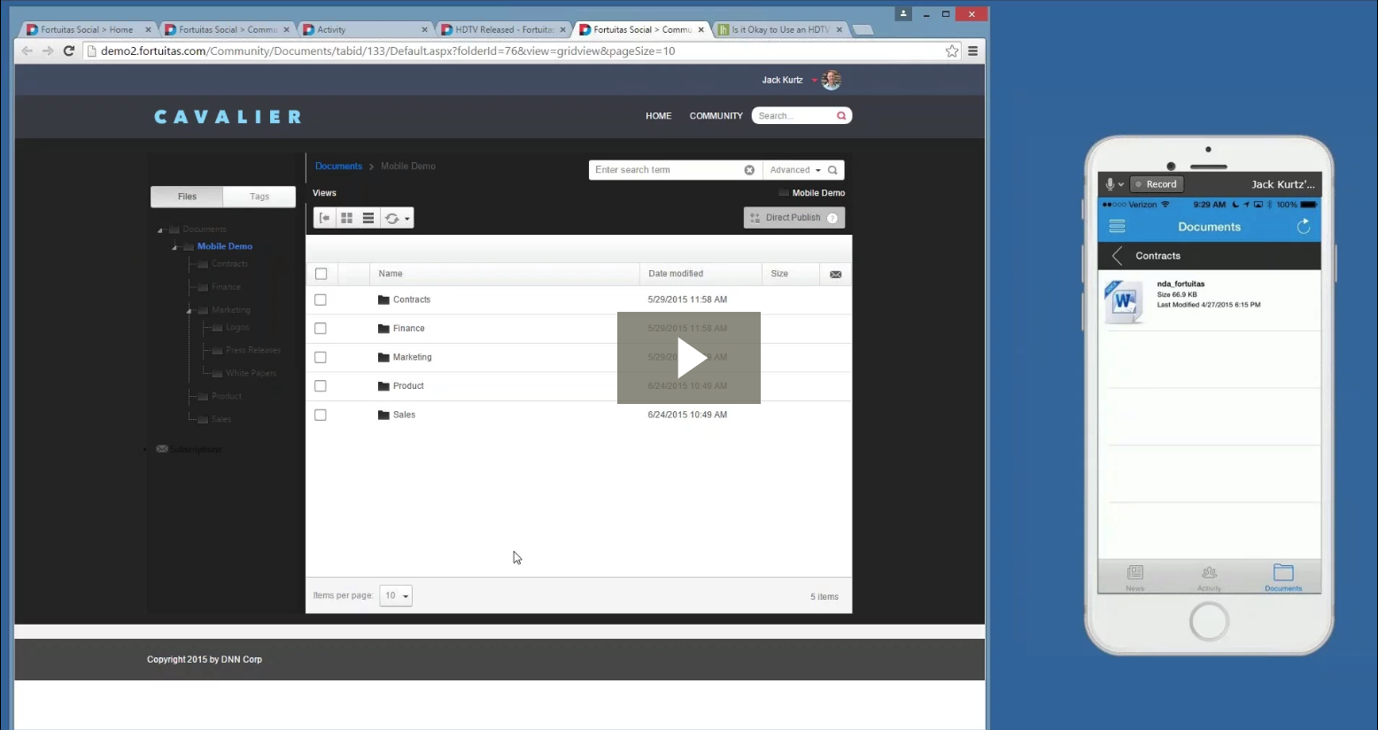1378x730 pixels.
Task: Click the Direct Publish help icon
Action: pos(832,218)
